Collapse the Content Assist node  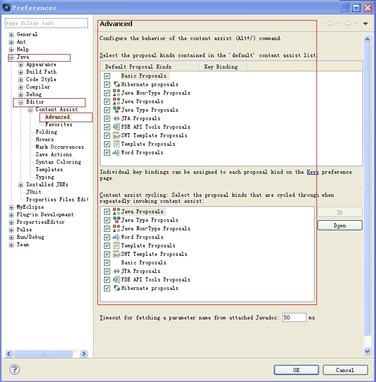pos(30,110)
